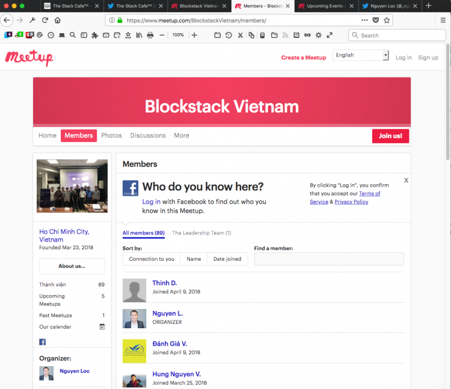Open Our calendar icon in sidebar

[102, 326]
